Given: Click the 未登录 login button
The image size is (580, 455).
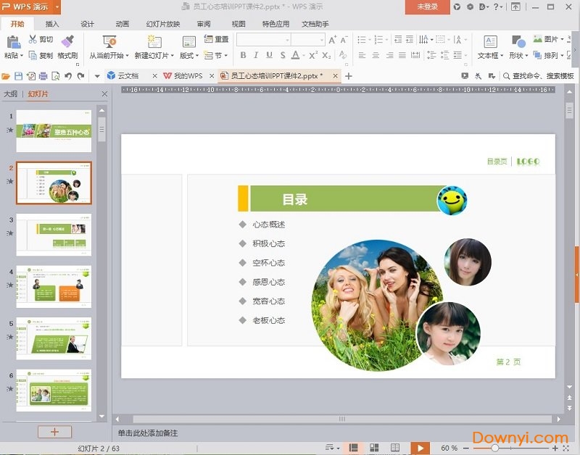Looking at the screenshot, I should click(x=427, y=7).
